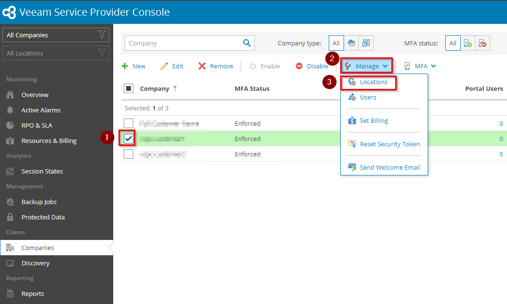Viewport: 507px width, 304px height.
Task: Click the Send Welcome Email envelope icon
Action: pyautogui.click(x=352, y=167)
